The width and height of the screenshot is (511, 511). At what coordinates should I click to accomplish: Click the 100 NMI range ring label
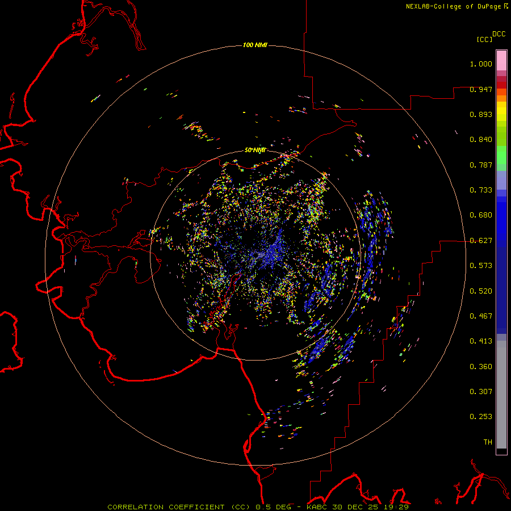tap(255, 45)
